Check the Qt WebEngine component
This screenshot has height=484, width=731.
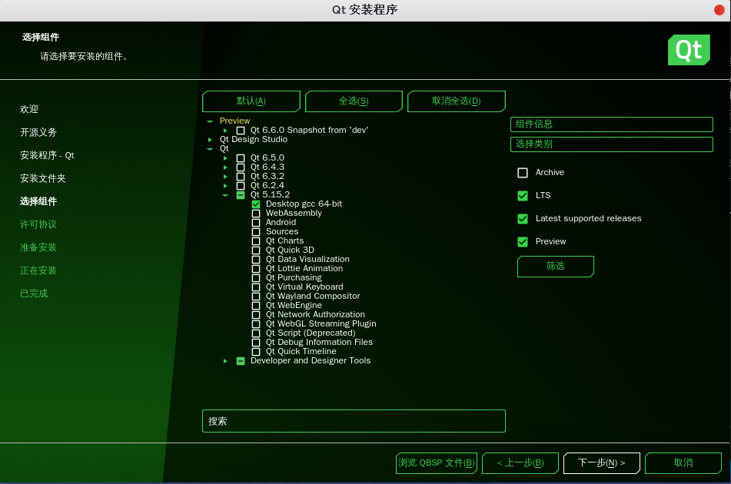click(256, 306)
